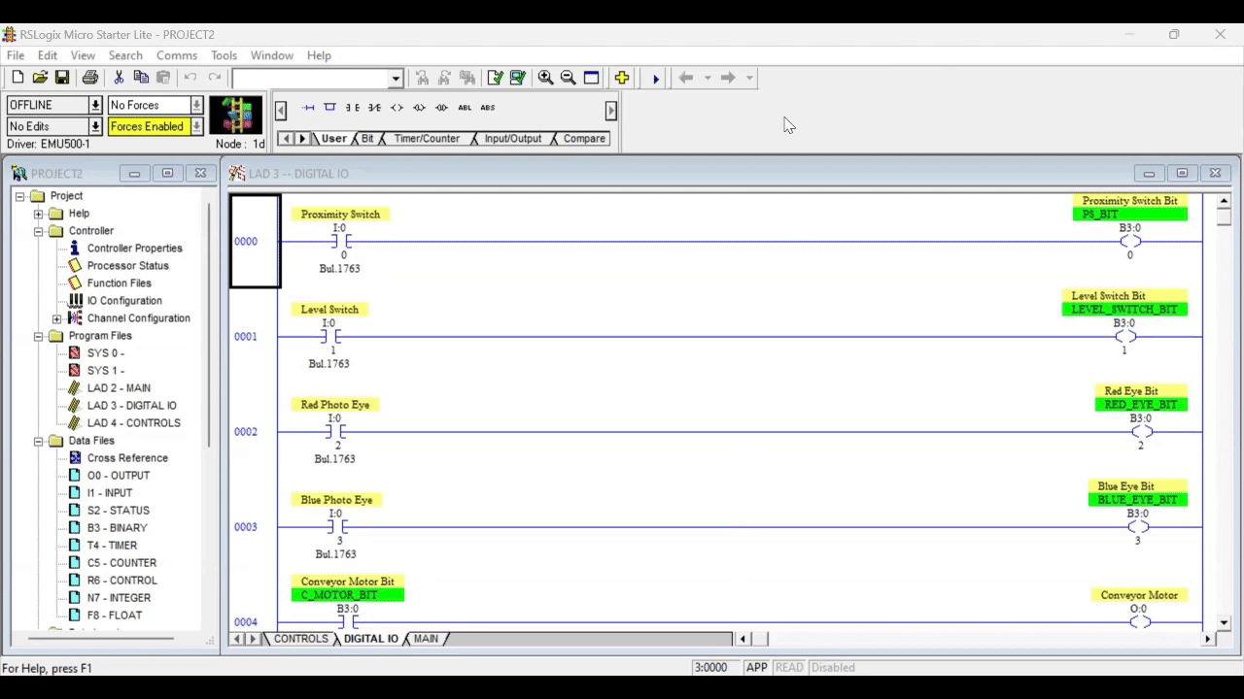Collapse the Program Files folder
Viewport: 1244px width, 699px height.
point(38,336)
